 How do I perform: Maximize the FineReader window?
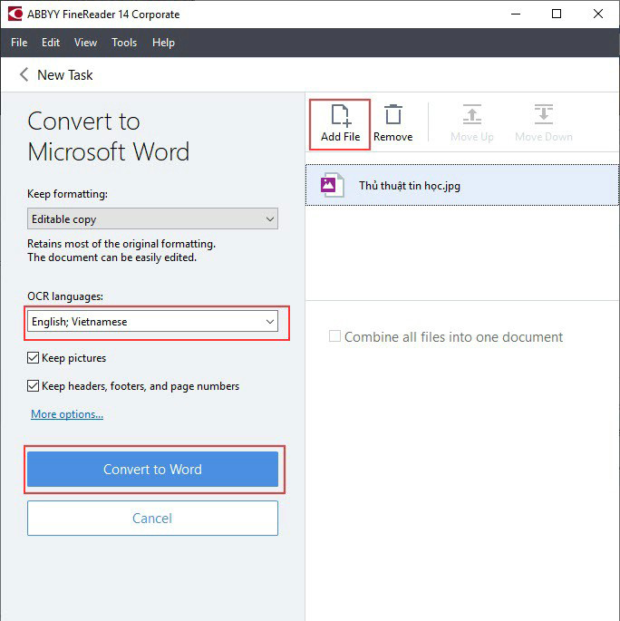coord(557,14)
